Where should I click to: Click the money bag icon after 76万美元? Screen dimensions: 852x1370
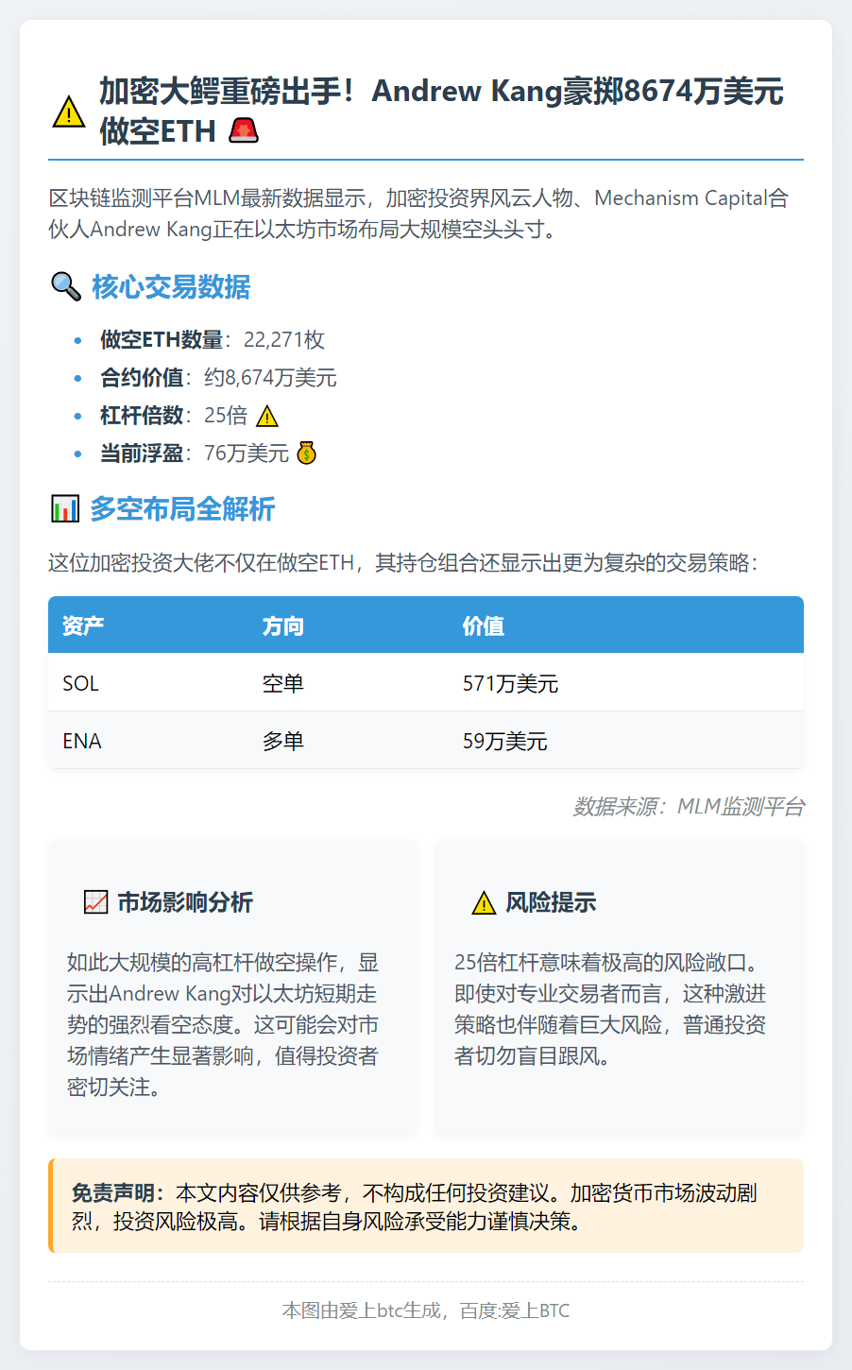coord(306,454)
